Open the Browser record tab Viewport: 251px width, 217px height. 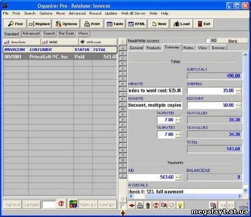coord(219,48)
